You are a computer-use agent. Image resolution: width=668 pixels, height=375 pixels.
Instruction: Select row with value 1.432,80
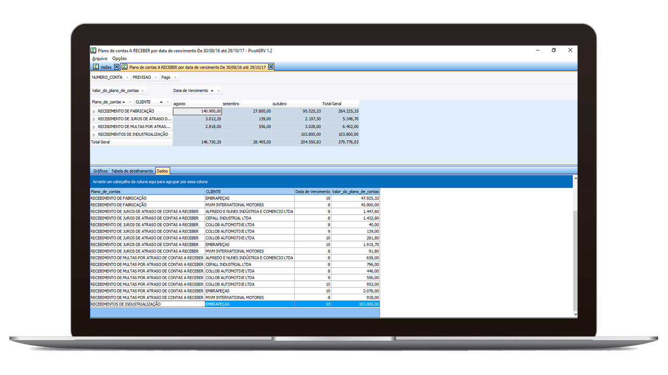[235, 218]
